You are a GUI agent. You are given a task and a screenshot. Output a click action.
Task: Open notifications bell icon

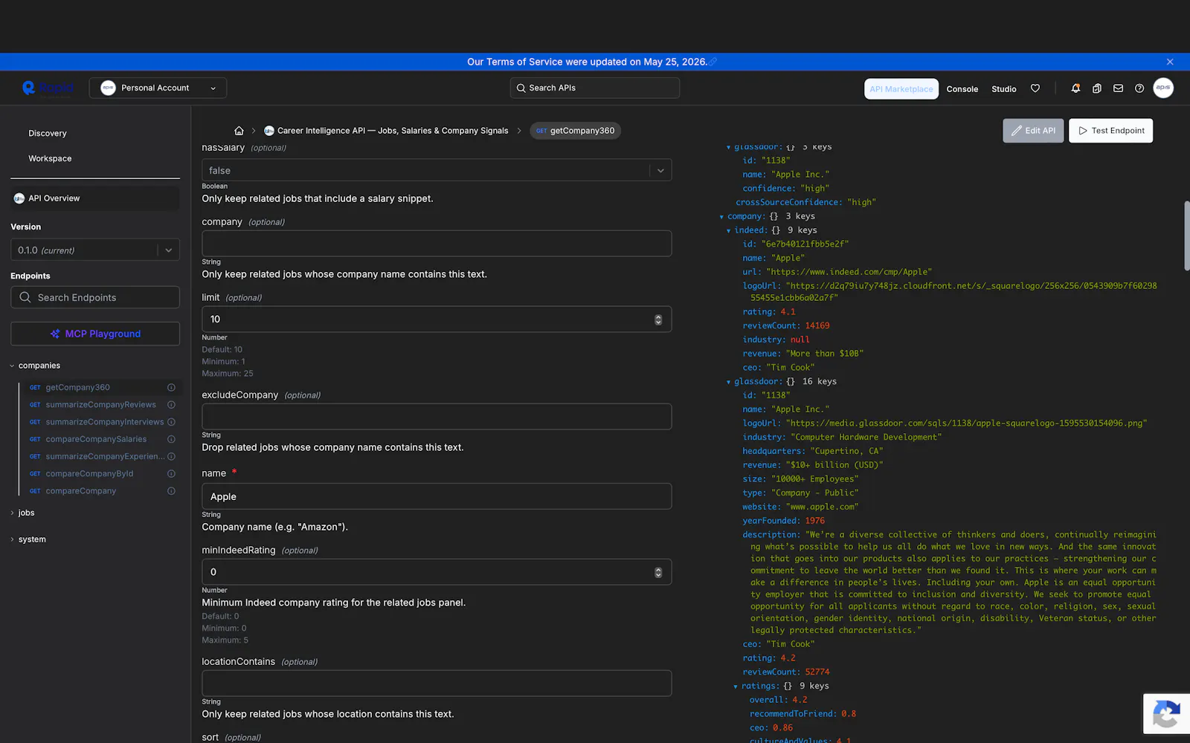coord(1075,88)
